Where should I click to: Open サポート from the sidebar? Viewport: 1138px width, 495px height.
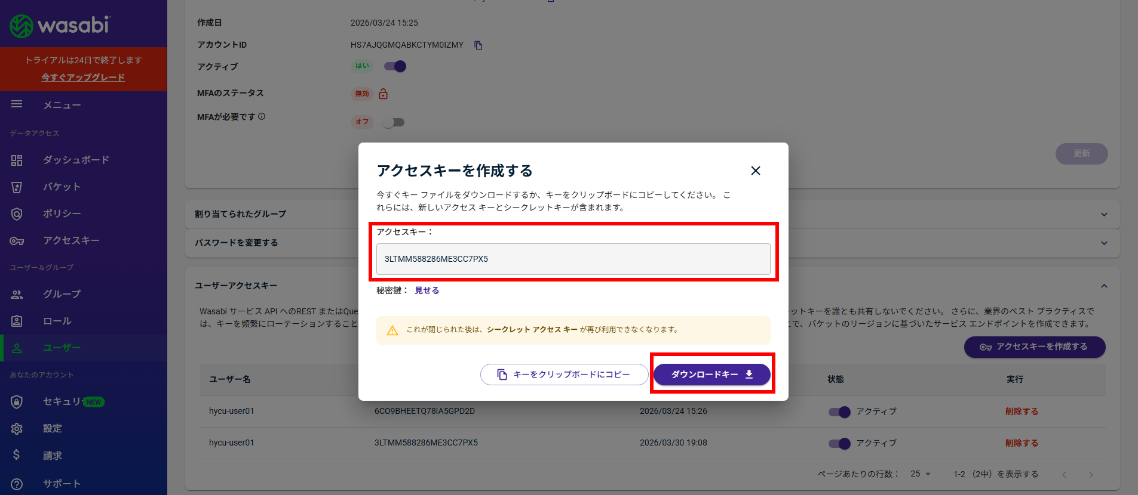point(61,484)
